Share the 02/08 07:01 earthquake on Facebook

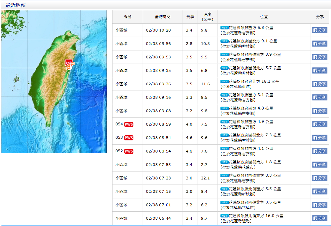tap(320, 205)
